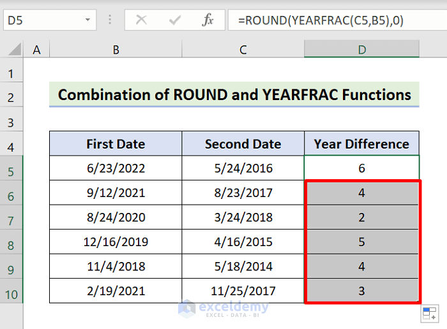Open the Auto Fill Options icon
This screenshot has height=329, width=447.
(x=430, y=314)
